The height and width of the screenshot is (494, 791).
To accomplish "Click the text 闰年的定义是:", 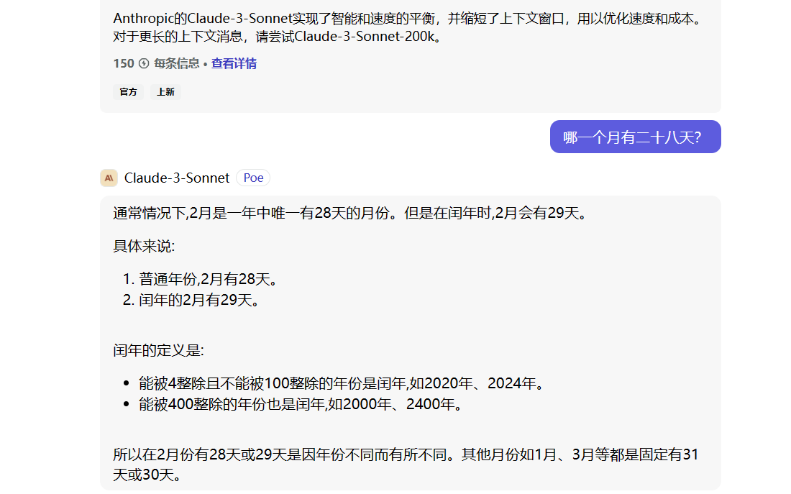I will [x=158, y=350].
